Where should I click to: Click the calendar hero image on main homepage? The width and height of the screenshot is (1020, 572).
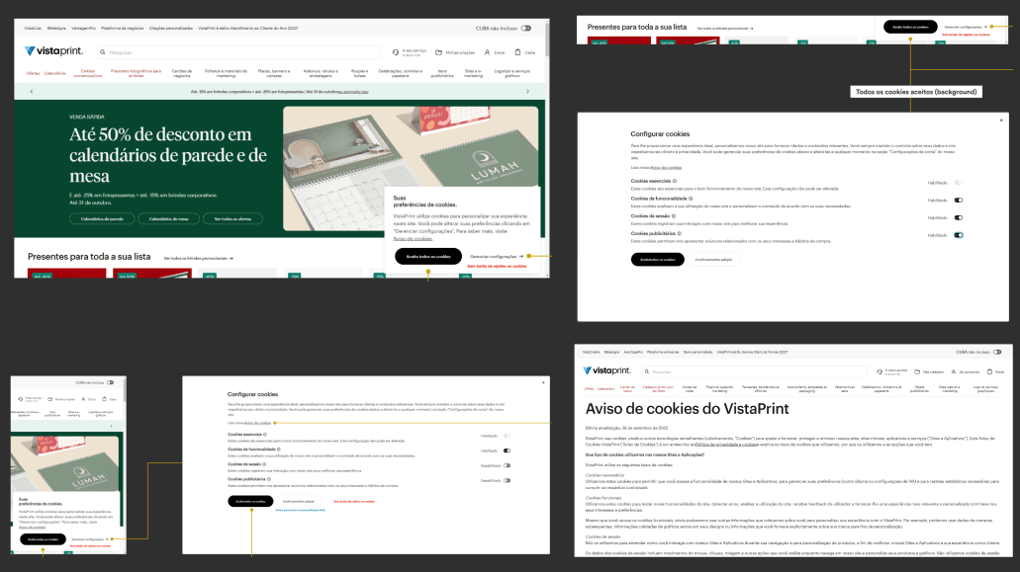[411, 169]
